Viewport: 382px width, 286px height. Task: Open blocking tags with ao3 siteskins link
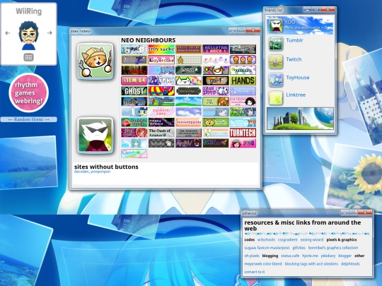tap(311, 264)
